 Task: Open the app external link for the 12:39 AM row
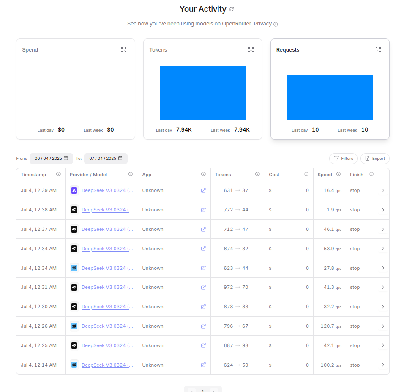[x=203, y=190]
